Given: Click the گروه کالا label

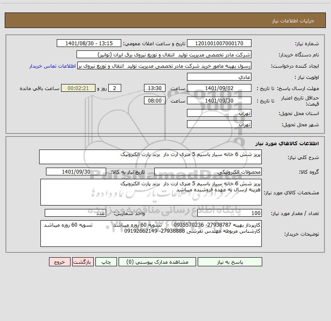Looking at the screenshot, I should (309, 172).
